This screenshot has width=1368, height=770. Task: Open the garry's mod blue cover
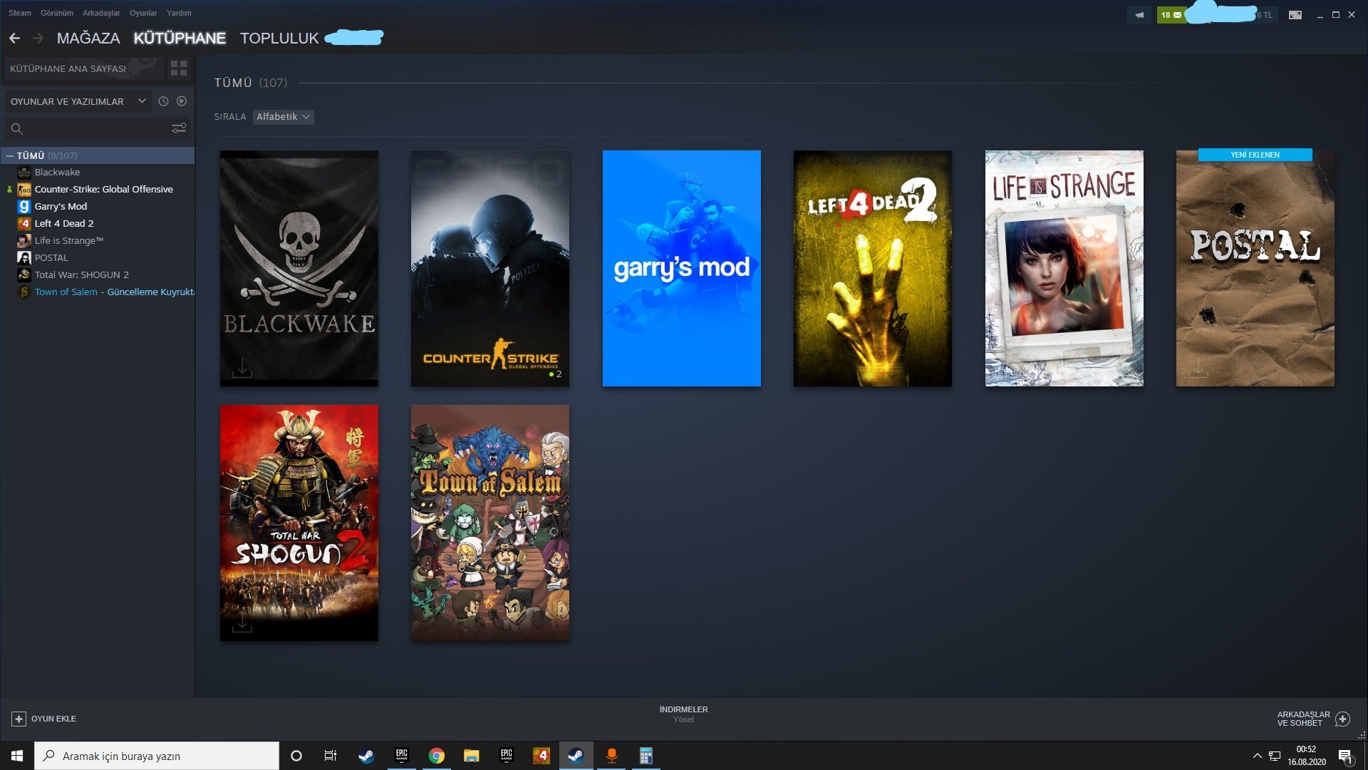(682, 268)
